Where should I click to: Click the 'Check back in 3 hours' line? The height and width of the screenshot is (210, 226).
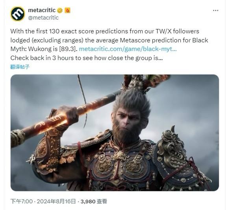87,58
